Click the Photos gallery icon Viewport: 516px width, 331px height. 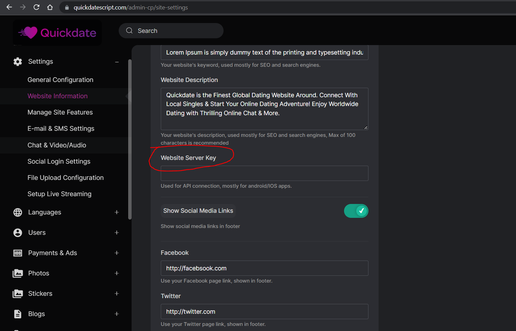17,273
